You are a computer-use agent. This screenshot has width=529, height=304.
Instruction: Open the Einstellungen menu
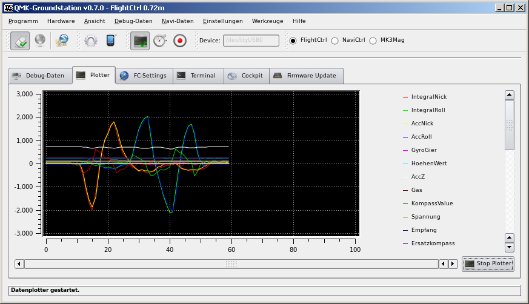pyautogui.click(x=222, y=21)
